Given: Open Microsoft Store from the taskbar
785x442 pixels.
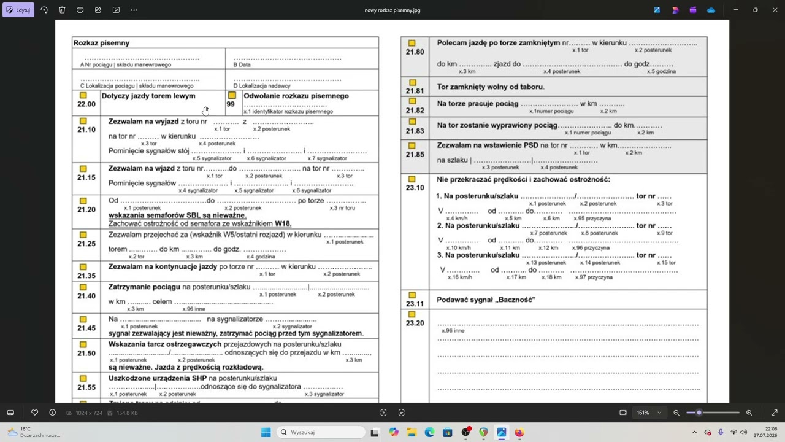Looking at the screenshot, I should click(x=447, y=432).
